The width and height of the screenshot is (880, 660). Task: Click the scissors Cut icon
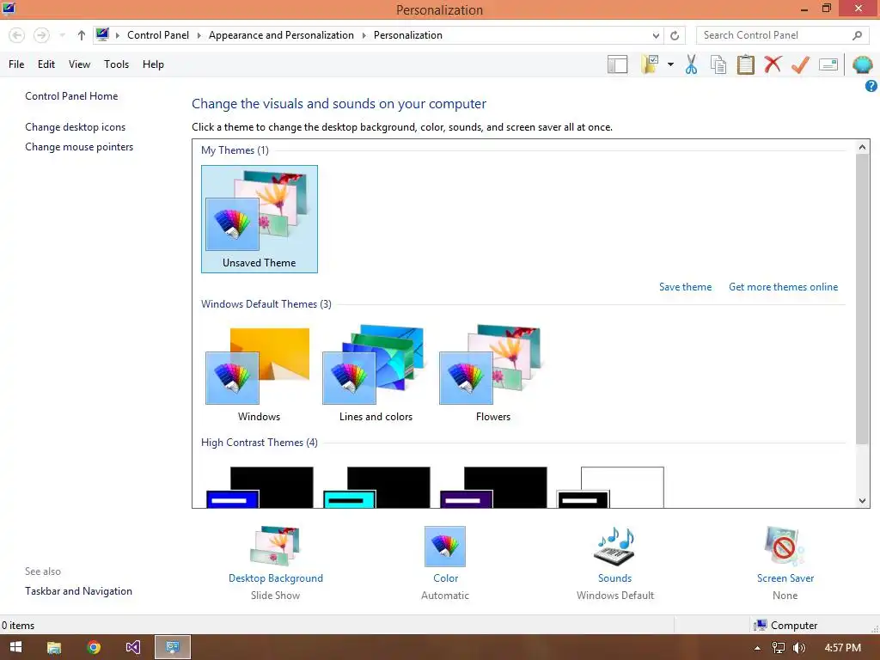[x=692, y=64]
